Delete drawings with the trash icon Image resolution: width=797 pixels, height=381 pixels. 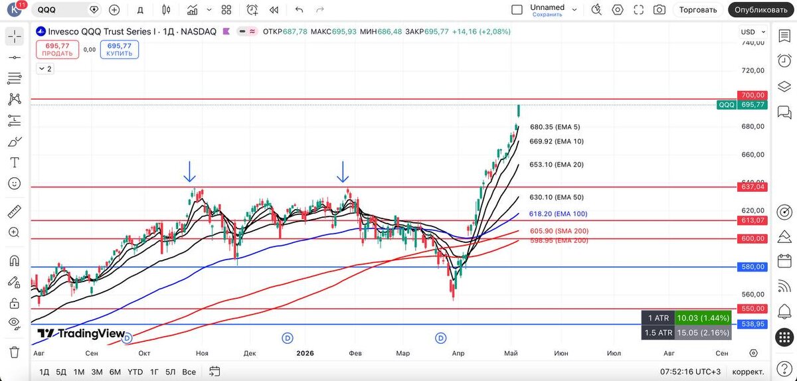point(15,352)
